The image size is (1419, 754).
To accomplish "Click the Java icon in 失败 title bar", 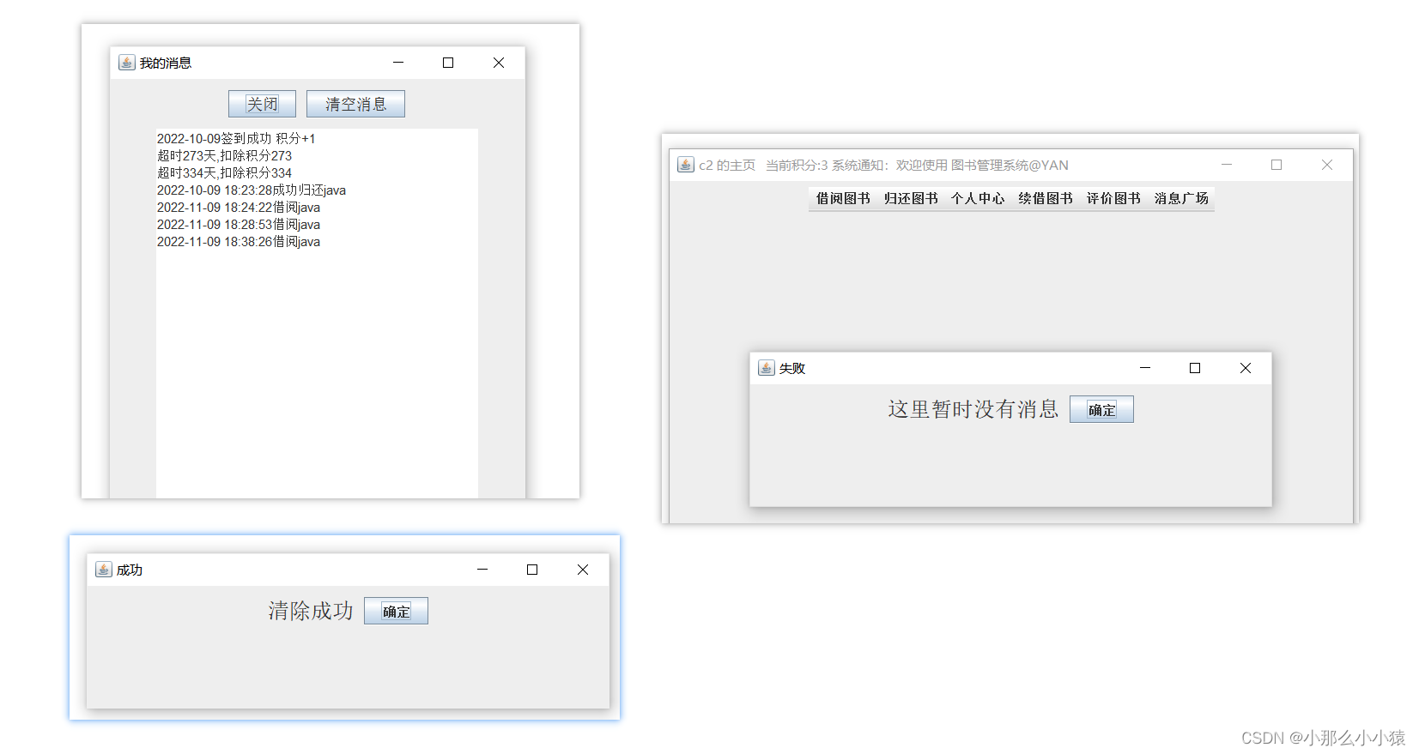I will (x=767, y=368).
